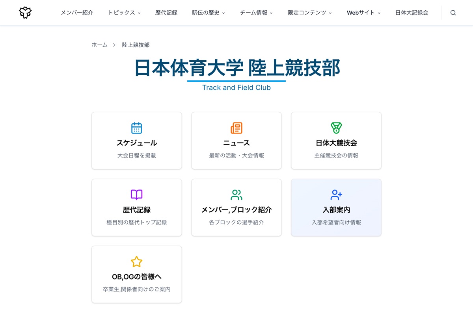Image resolution: width=473 pixels, height=315 pixels.
Task: Click the orange newspaper news icon
Action: pos(236,128)
